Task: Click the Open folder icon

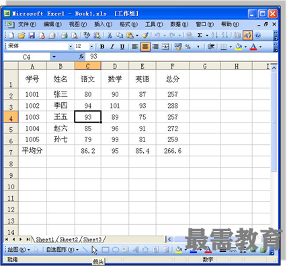Action: [22, 35]
